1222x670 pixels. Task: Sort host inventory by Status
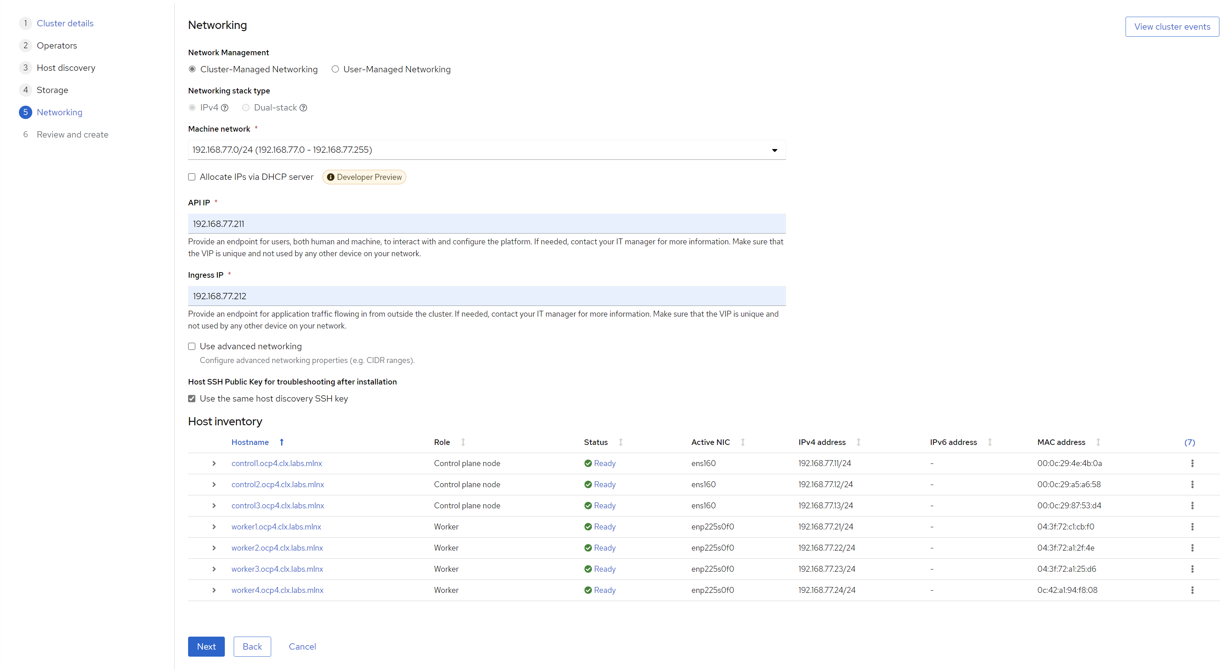(x=621, y=442)
